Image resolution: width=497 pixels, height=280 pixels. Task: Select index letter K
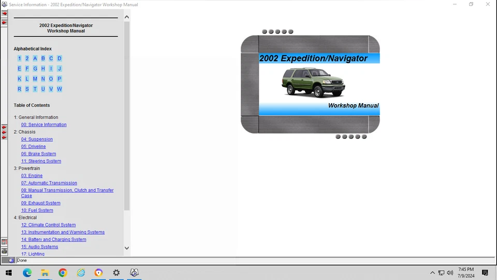point(19,79)
